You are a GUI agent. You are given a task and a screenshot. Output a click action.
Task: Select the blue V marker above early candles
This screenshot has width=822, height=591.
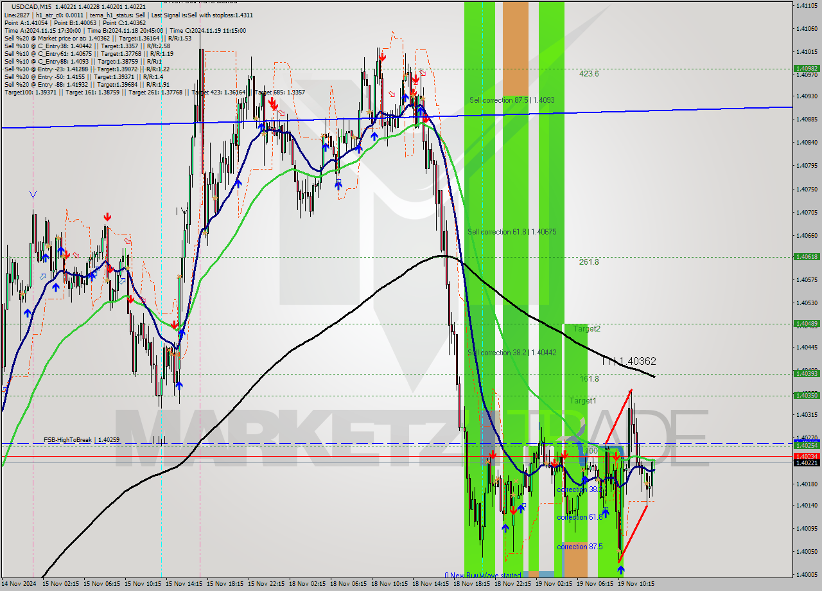tap(33, 194)
